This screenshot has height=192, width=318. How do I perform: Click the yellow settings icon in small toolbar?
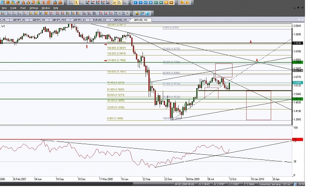coord(137,13)
